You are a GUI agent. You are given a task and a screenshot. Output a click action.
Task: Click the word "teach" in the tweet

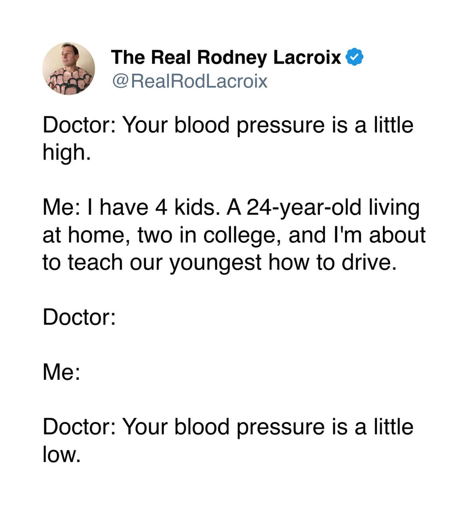95,262
